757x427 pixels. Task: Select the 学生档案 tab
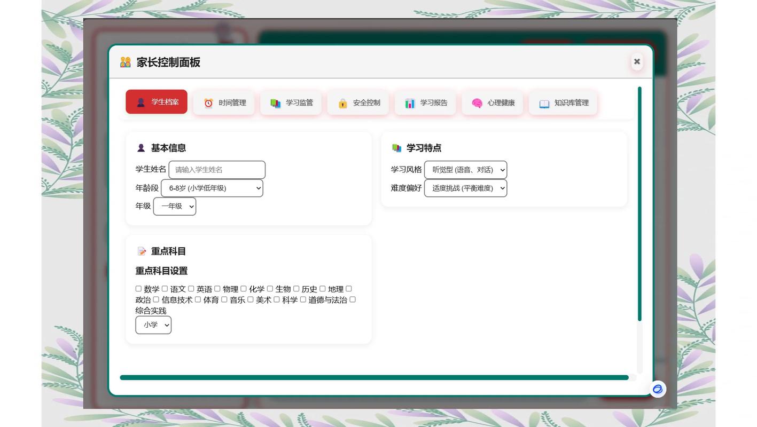(157, 102)
